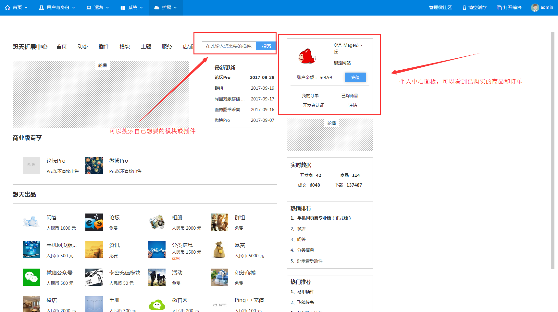This screenshot has height=312, width=558.
Task: Switch to the 模块 tab
Action: pyautogui.click(x=125, y=47)
